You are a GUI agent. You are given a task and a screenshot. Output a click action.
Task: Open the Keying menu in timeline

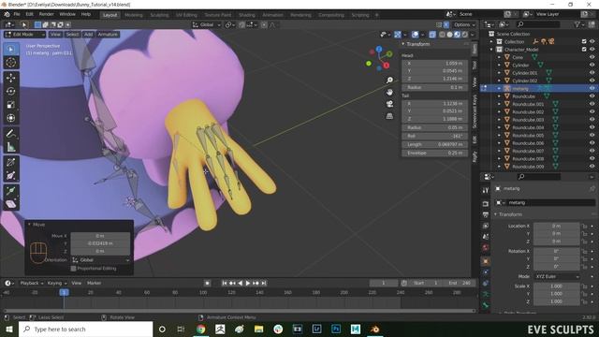tap(57, 283)
